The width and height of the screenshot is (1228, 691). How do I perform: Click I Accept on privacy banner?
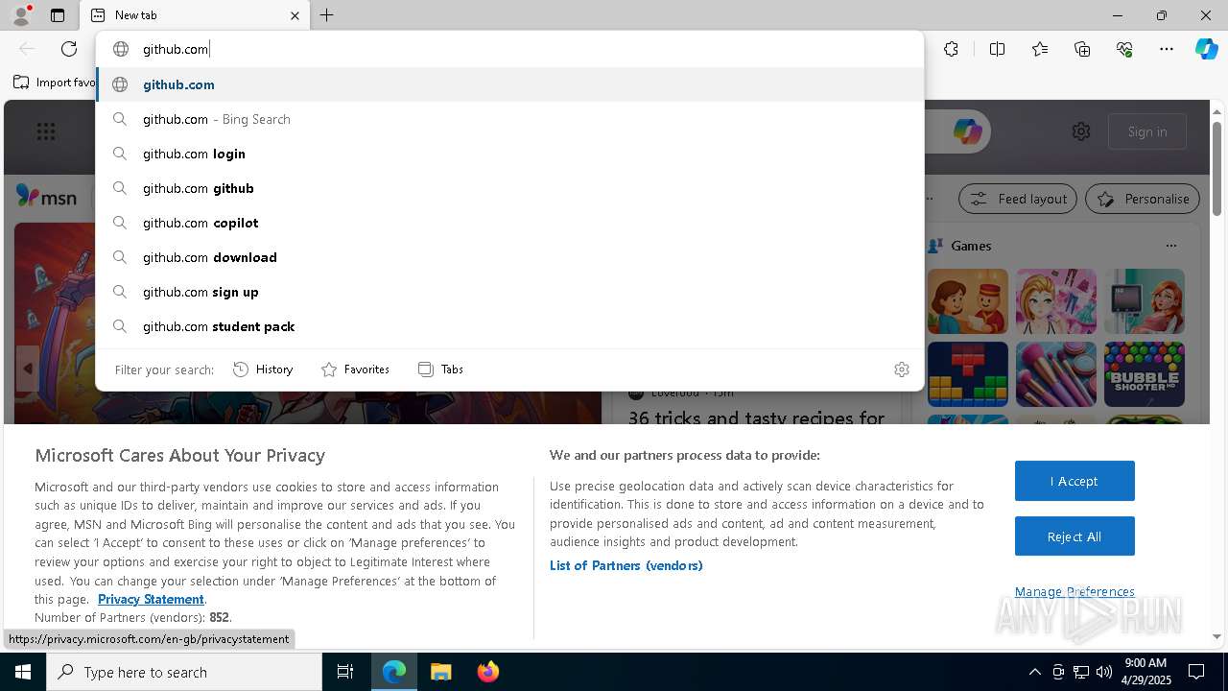1074,481
